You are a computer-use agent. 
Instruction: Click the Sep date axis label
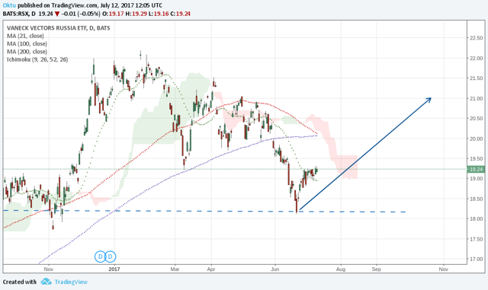(x=376, y=269)
